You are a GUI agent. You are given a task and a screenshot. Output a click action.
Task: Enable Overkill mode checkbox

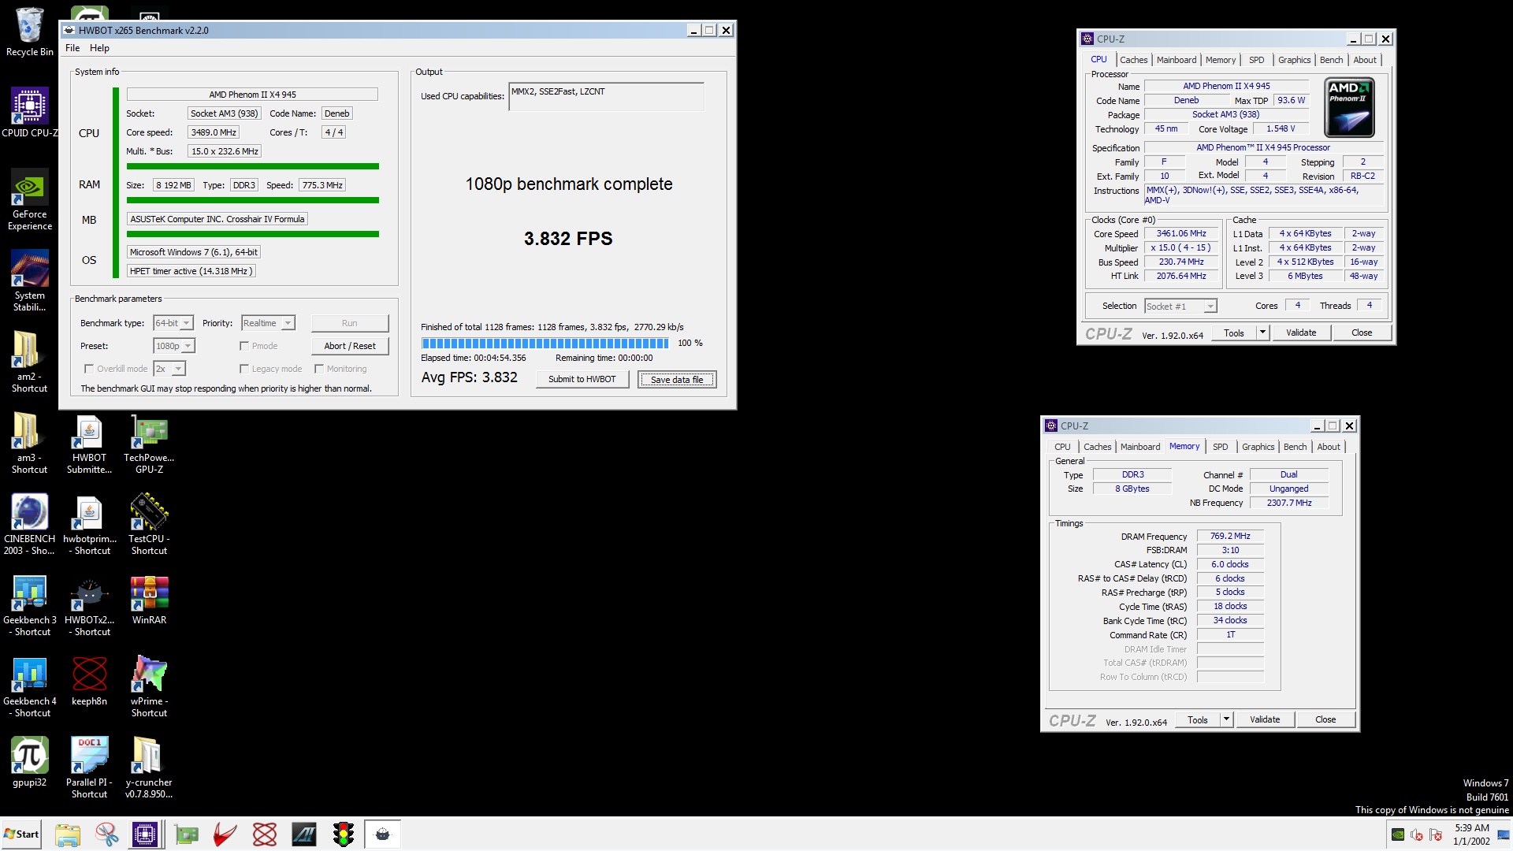click(88, 369)
